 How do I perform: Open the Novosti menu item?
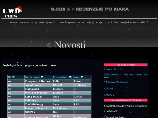[70, 45]
